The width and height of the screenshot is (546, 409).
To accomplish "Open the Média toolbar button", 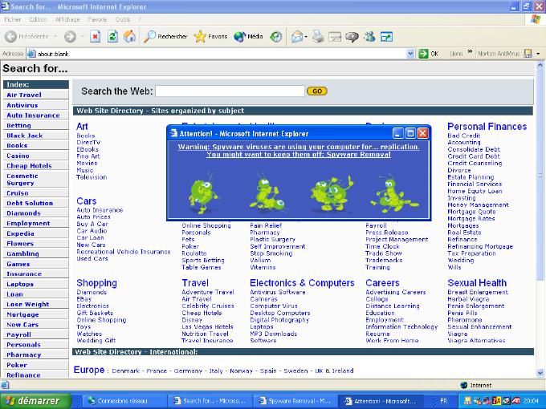I will pyautogui.click(x=248, y=36).
